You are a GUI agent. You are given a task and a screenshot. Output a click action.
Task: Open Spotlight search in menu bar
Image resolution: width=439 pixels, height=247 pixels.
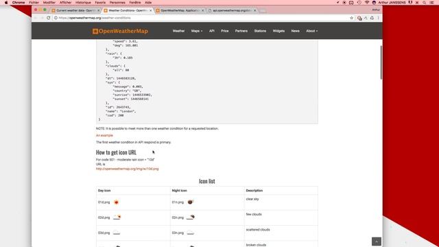point(425,3)
